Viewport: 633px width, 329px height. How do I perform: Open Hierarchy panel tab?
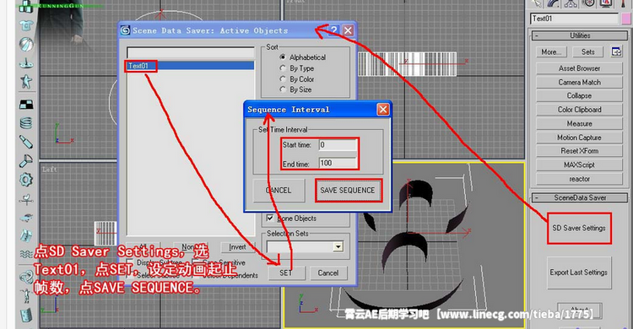pos(571,3)
